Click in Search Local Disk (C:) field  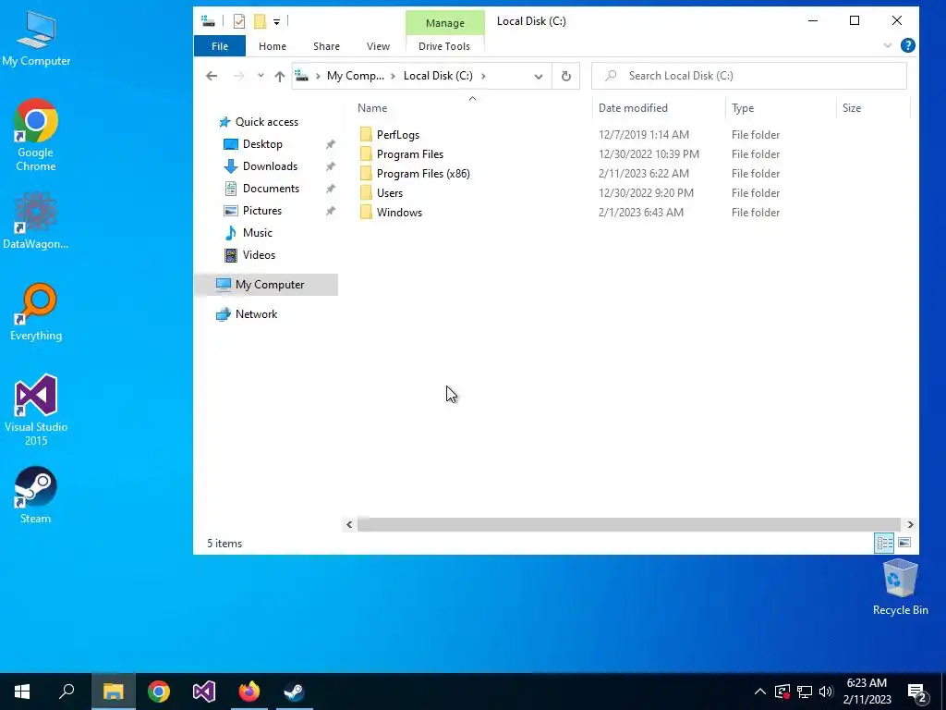pos(748,76)
